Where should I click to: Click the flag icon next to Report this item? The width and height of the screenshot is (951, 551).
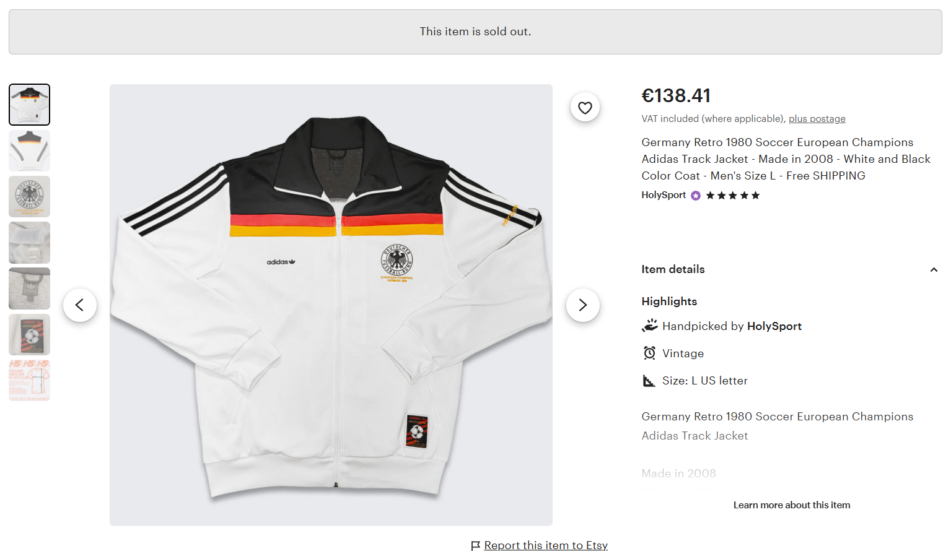pos(475,545)
